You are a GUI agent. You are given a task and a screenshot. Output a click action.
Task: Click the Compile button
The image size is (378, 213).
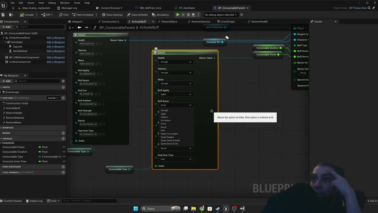(x=27, y=15)
